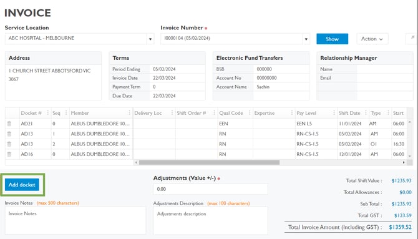The image size is (418, 239).
Task: Click trash icon for AD13 Seq 1 row
Action: [9, 134]
